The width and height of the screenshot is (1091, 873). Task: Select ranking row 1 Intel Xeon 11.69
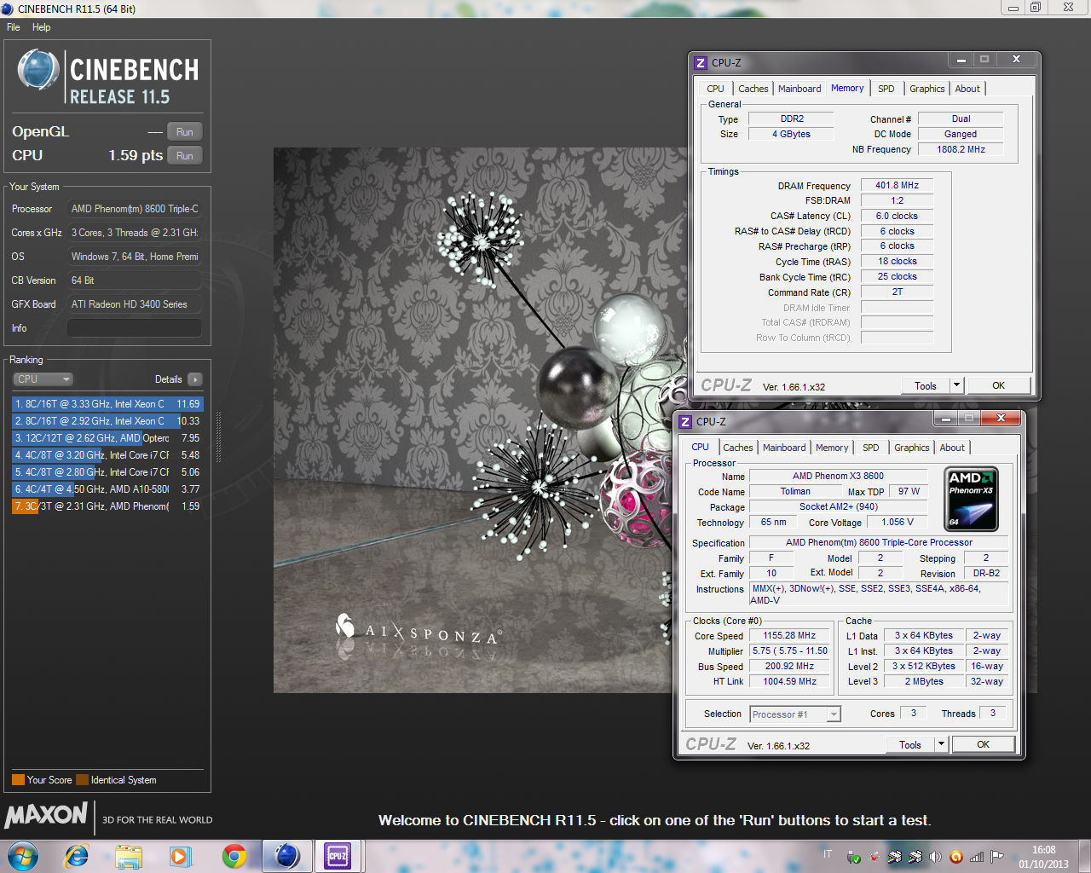107,404
